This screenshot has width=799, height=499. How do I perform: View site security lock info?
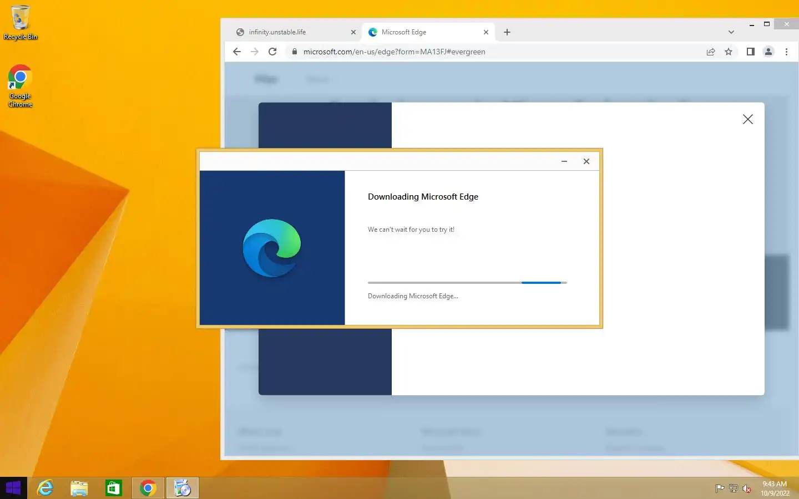pyautogui.click(x=294, y=52)
